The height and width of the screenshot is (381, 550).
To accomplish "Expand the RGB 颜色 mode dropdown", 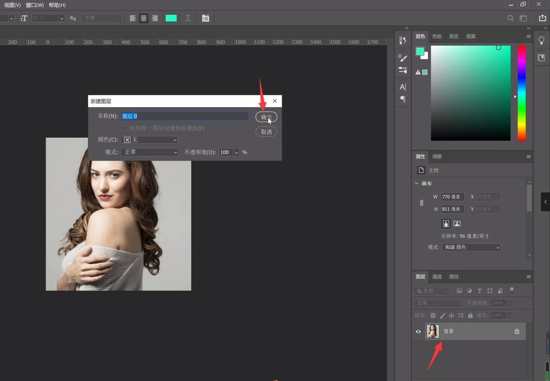I will tap(471, 248).
